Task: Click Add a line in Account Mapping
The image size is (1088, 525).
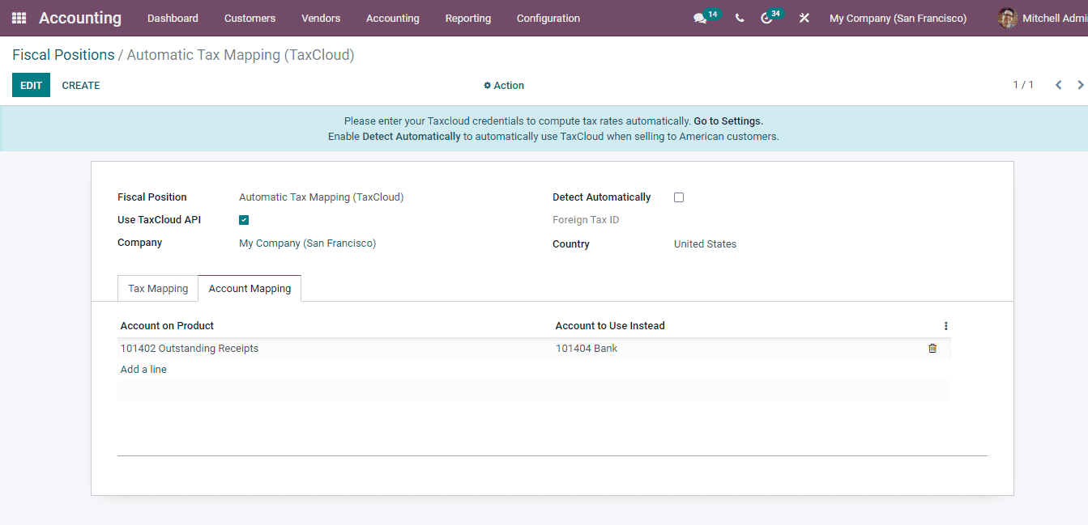Action: coord(143,369)
